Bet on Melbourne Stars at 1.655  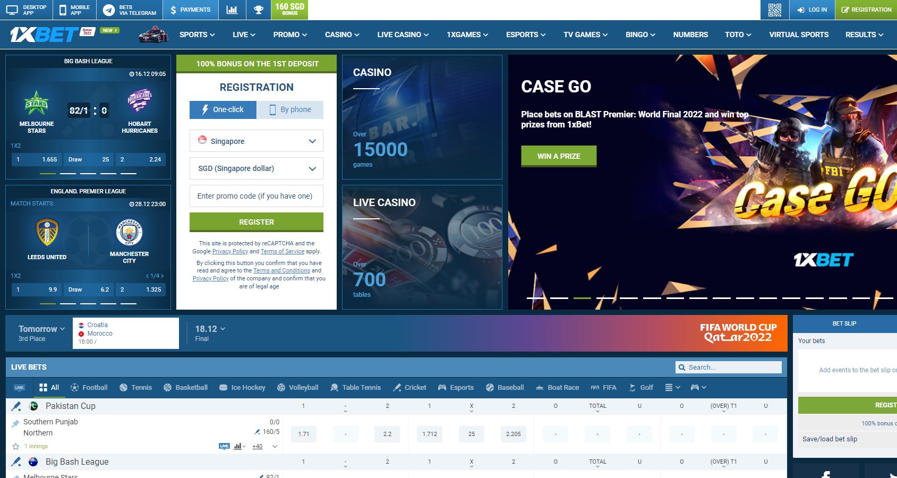(x=37, y=159)
